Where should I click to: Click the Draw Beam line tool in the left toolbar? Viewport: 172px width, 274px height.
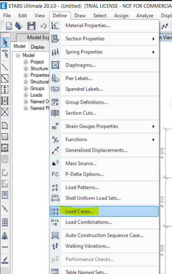click(5, 67)
